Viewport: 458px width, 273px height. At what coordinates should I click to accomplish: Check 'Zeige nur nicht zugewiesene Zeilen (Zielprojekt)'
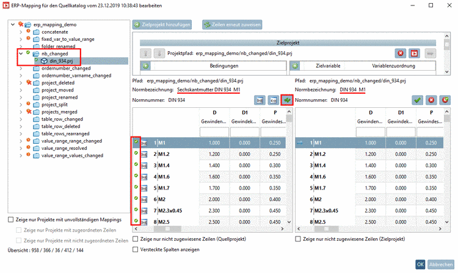[298, 239]
